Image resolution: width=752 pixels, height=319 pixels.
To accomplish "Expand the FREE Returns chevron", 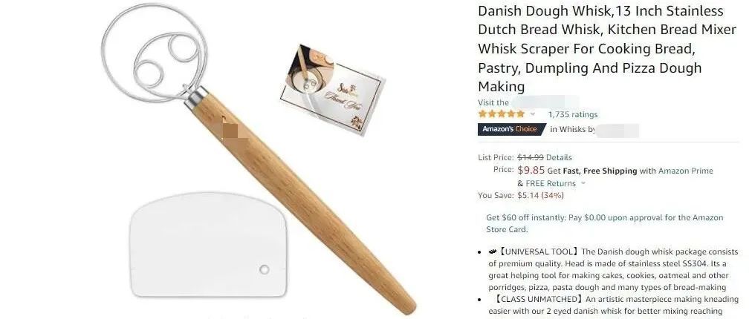I will 583,183.
